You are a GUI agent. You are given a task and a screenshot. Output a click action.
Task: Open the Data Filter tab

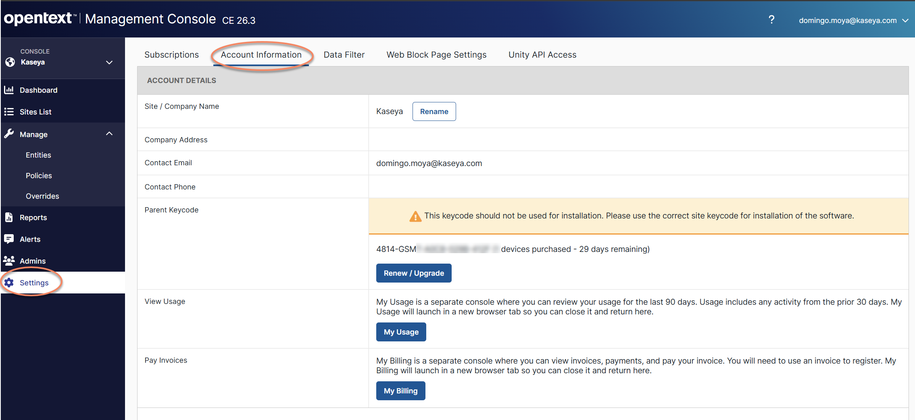(x=344, y=55)
